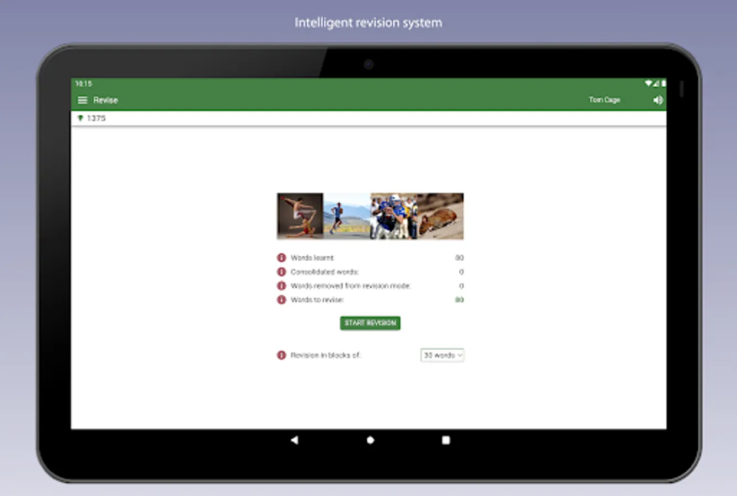Tap the status bar clock time
The width and height of the screenshot is (737, 496).
[84, 84]
